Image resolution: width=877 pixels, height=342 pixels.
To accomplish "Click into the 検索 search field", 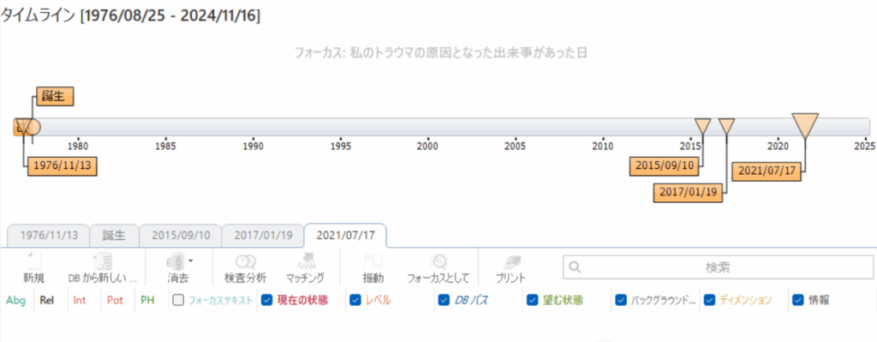I will click(x=718, y=267).
